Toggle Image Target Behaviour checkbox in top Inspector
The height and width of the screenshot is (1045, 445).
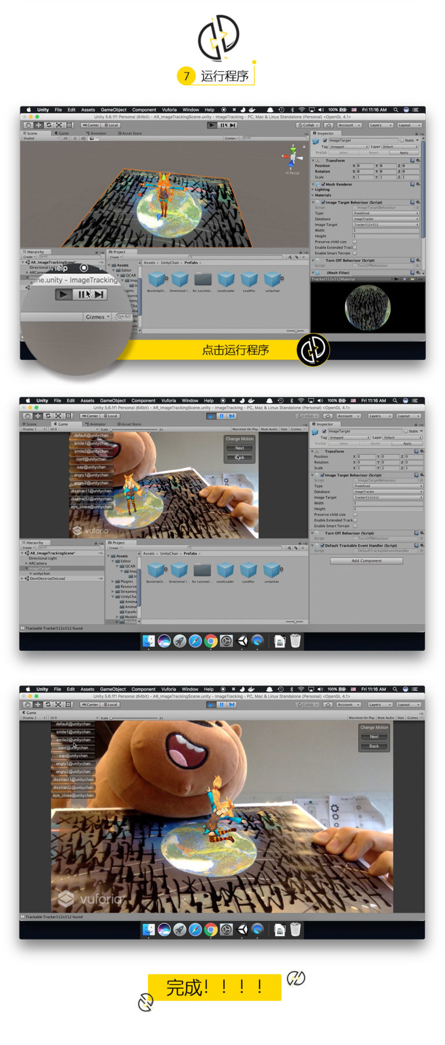tap(323, 202)
